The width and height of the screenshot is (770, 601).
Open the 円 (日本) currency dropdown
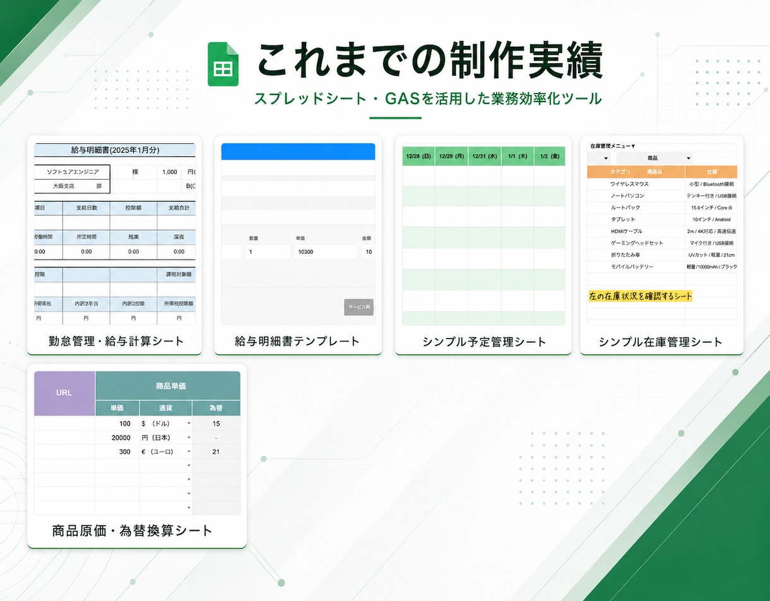165,438
